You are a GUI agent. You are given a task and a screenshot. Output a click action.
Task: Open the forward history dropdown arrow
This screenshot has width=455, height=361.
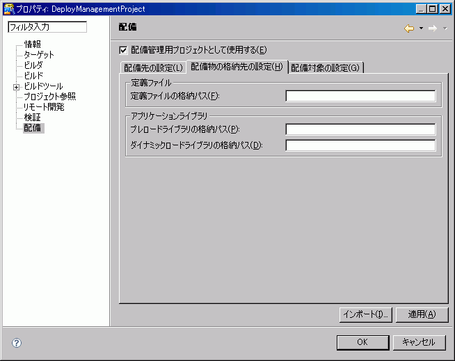[x=445, y=29]
